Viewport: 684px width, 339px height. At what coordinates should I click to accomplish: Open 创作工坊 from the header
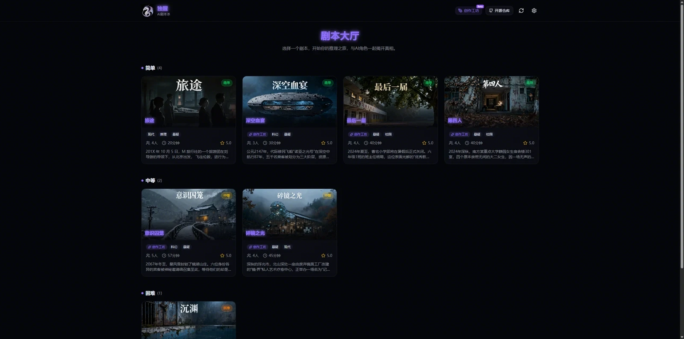click(469, 11)
